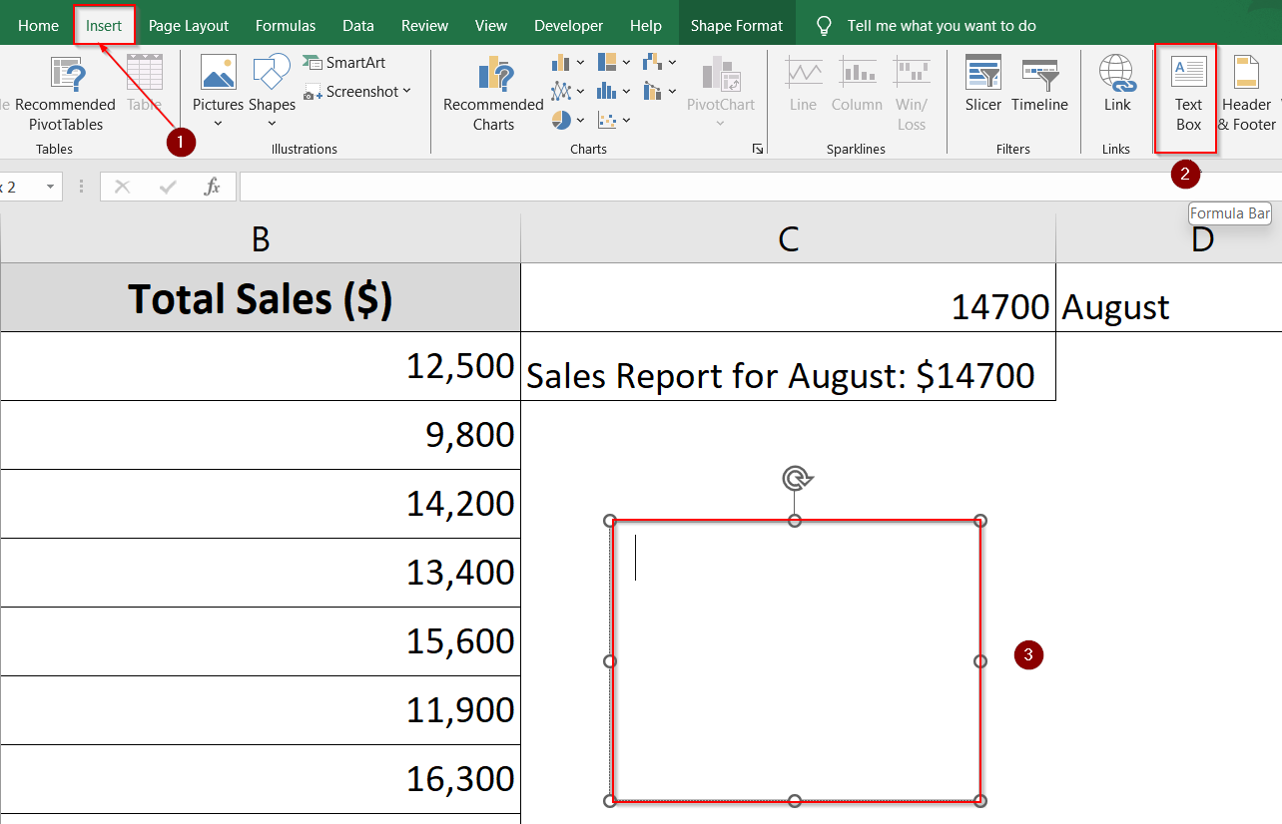Click the Shapes icon
The height and width of the screenshot is (824, 1282).
tap(272, 73)
